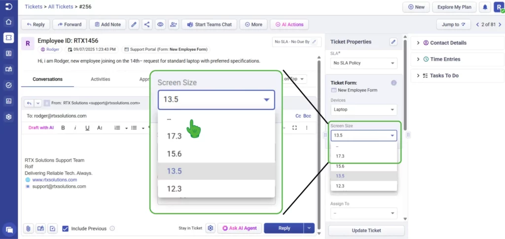
Task: Toggle underline formatting in editor
Action: [x=87, y=128]
